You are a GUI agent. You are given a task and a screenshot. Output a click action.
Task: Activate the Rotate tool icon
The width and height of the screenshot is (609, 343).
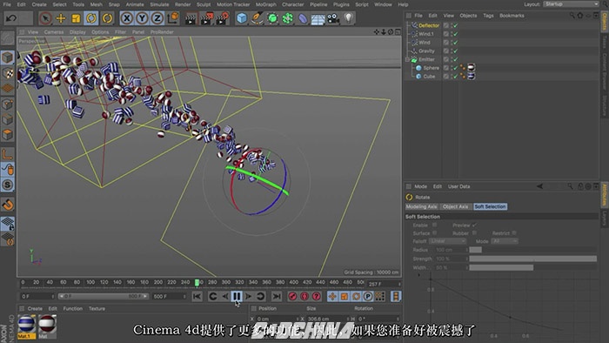point(91,18)
